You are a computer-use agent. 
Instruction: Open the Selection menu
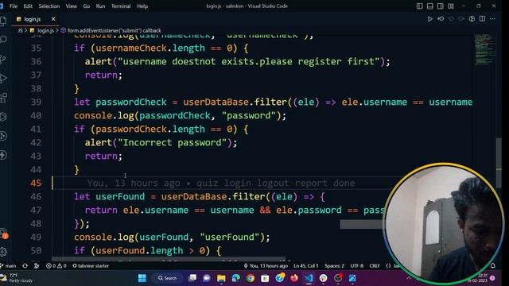coord(49,6)
